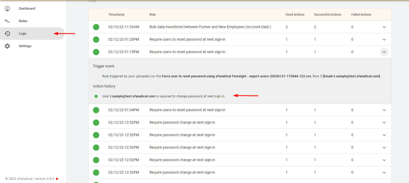Click the green dot on the 01:20PM log entry
This screenshot has width=409, height=183.
pos(96,39)
